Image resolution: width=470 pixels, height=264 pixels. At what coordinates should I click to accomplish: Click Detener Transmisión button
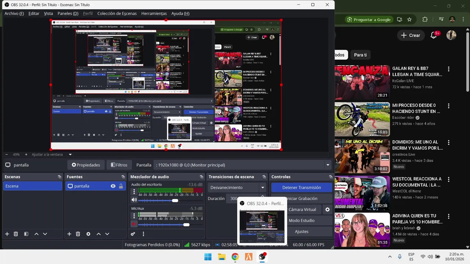click(301, 187)
